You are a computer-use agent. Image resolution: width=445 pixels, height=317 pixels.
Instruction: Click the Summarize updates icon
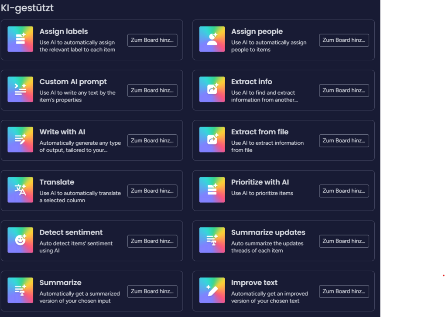click(212, 240)
